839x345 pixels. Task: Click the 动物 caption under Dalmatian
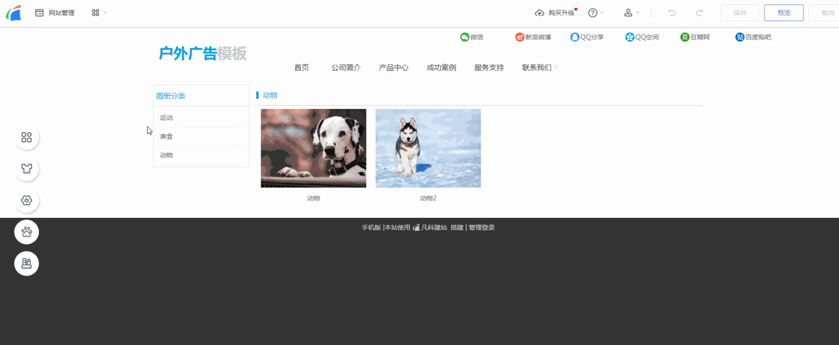pos(313,198)
